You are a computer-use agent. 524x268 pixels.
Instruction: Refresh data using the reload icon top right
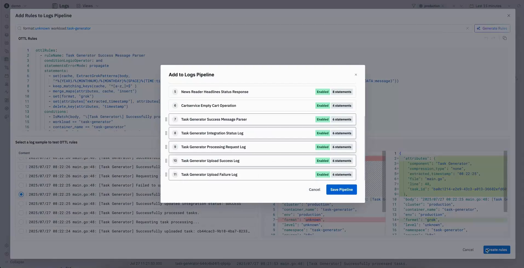[519, 6]
